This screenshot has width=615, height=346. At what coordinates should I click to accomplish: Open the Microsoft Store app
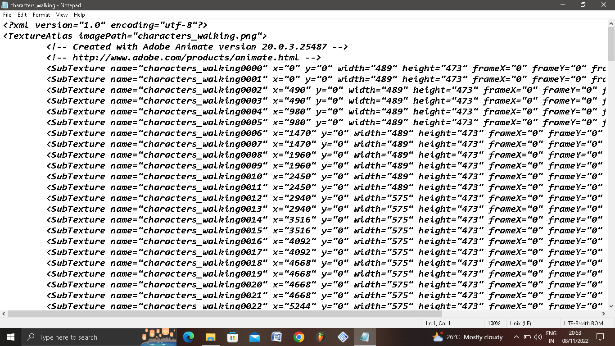pos(232,337)
